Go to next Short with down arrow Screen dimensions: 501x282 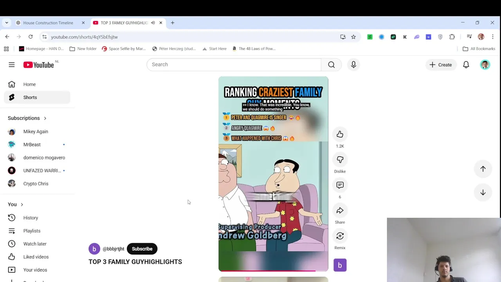click(x=483, y=193)
